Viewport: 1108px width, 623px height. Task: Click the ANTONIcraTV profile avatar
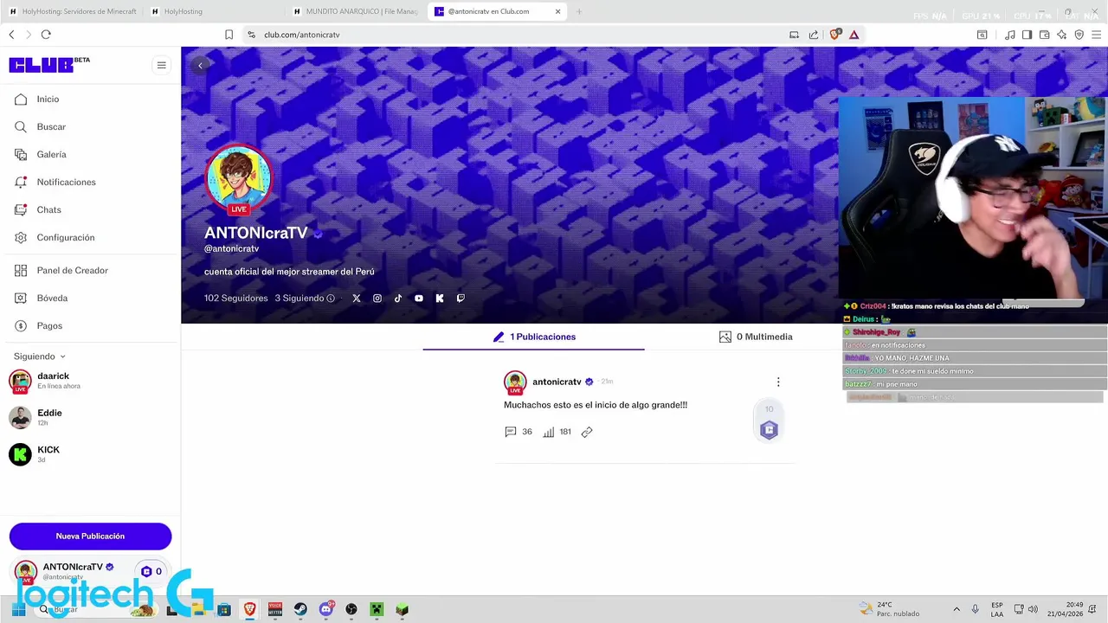pyautogui.click(x=239, y=177)
